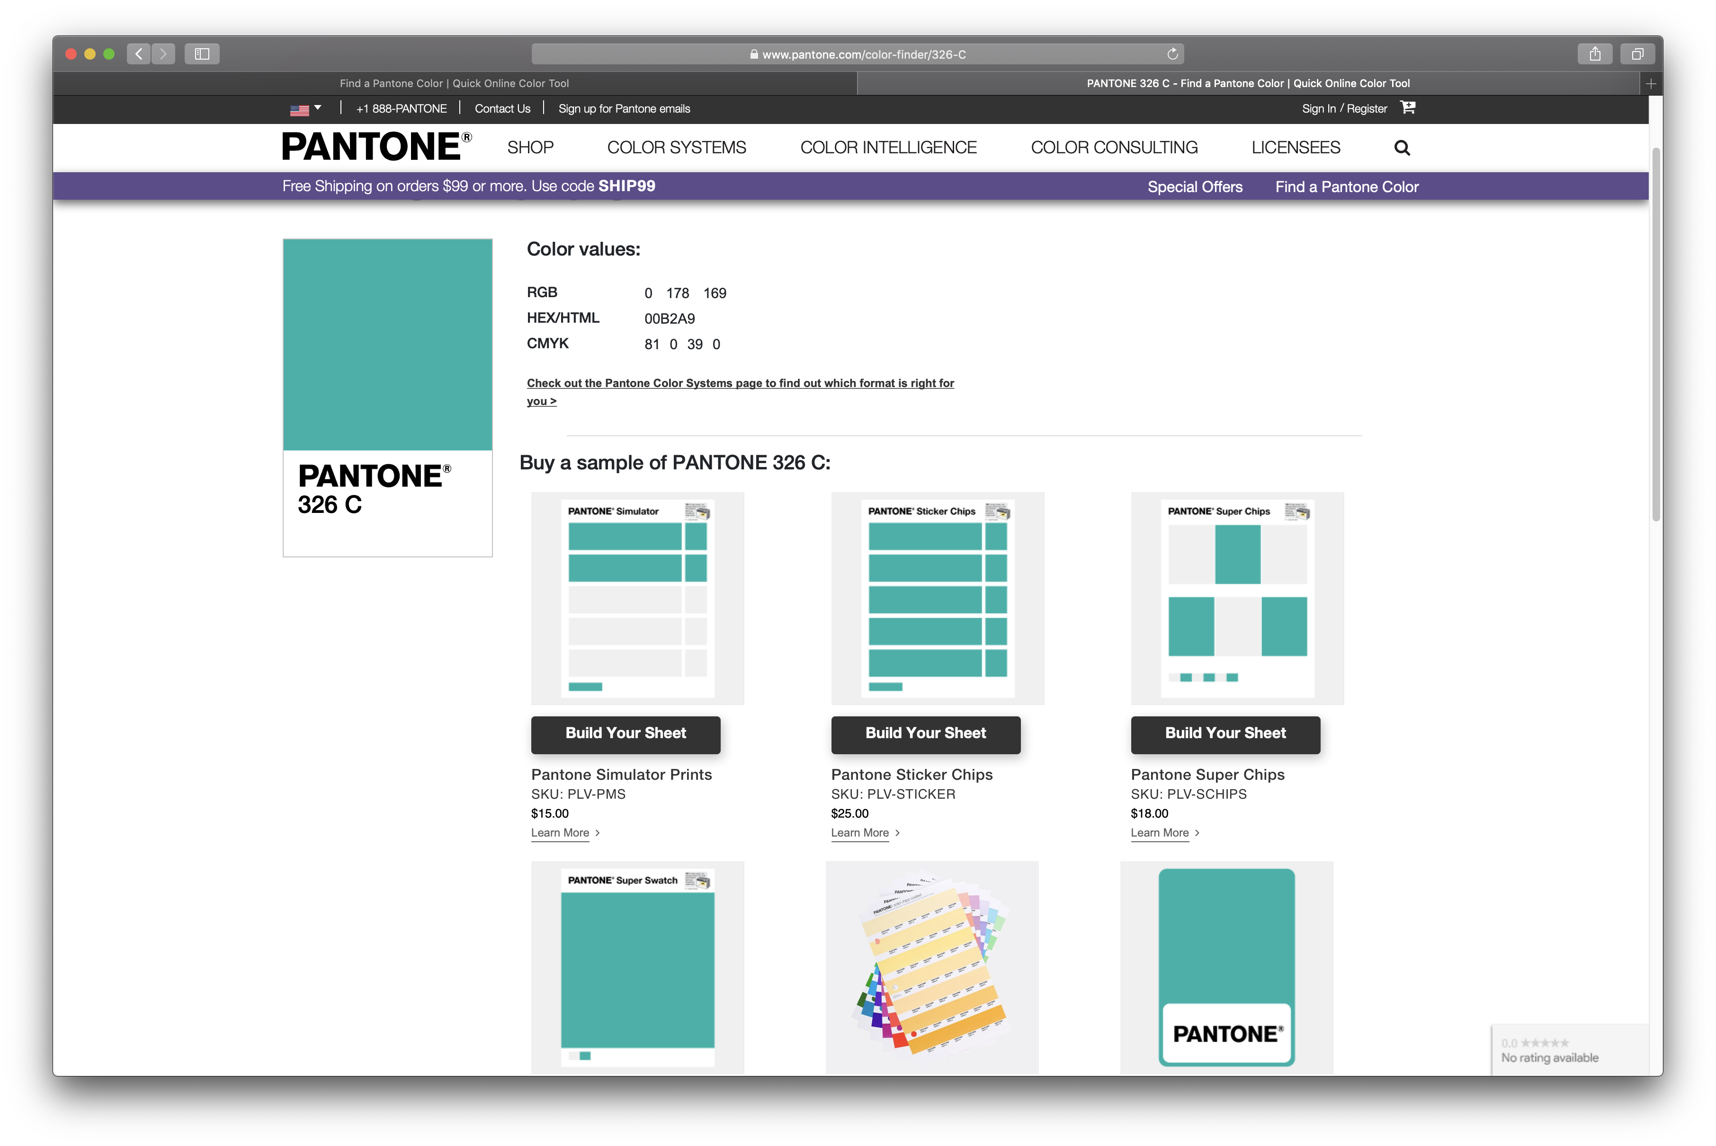Image resolution: width=1716 pixels, height=1146 pixels.
Task: Open Pantone Sticker Chips title
Action: coord(912,775)
